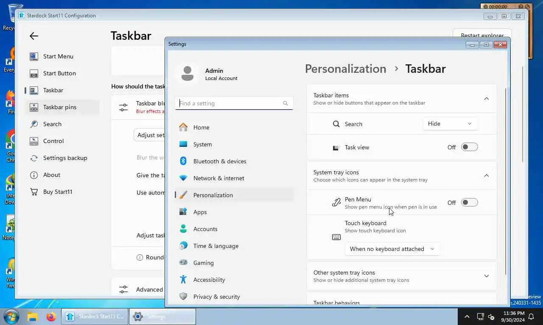Open Search taskbar Hide dropdown
Image resolution: width=543 pixels, height=325 pixels.
click(x=450, y=124)
